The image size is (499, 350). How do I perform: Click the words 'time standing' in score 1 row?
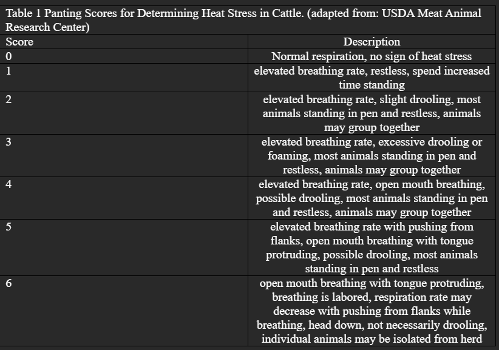pos(372,85)
